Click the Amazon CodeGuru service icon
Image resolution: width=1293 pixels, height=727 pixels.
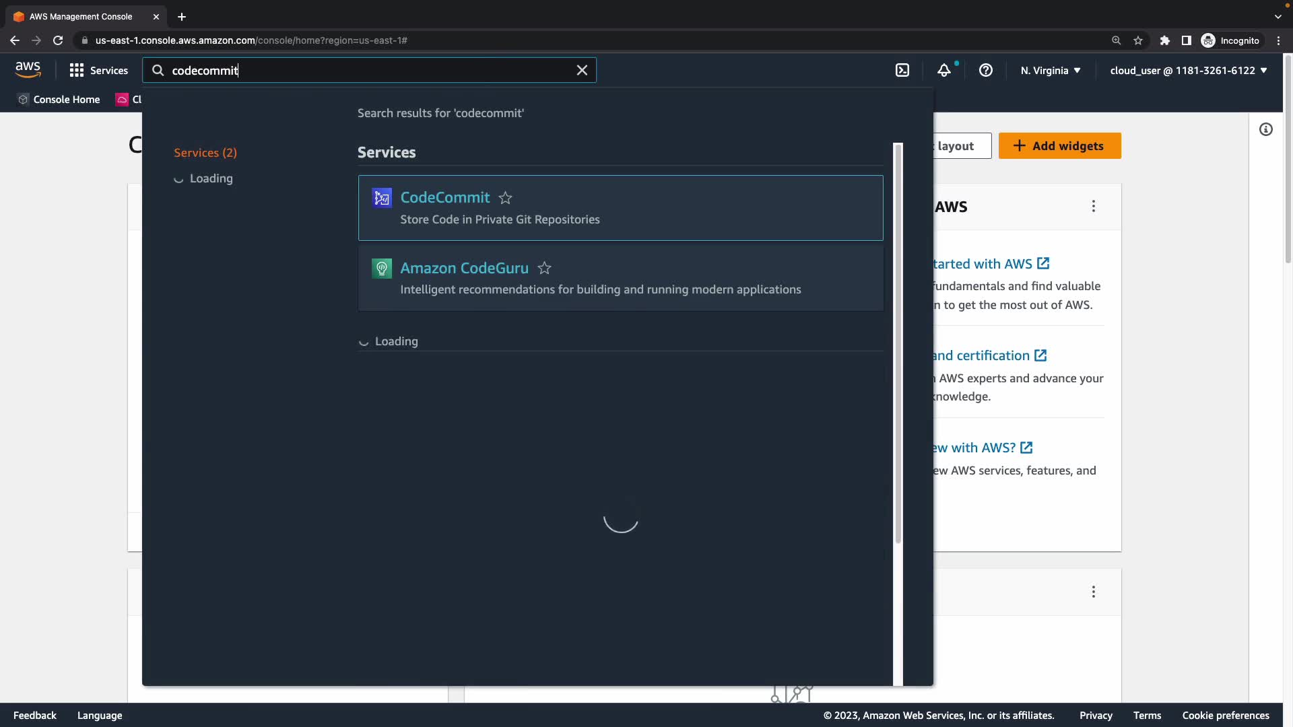[x=382, y=269]
